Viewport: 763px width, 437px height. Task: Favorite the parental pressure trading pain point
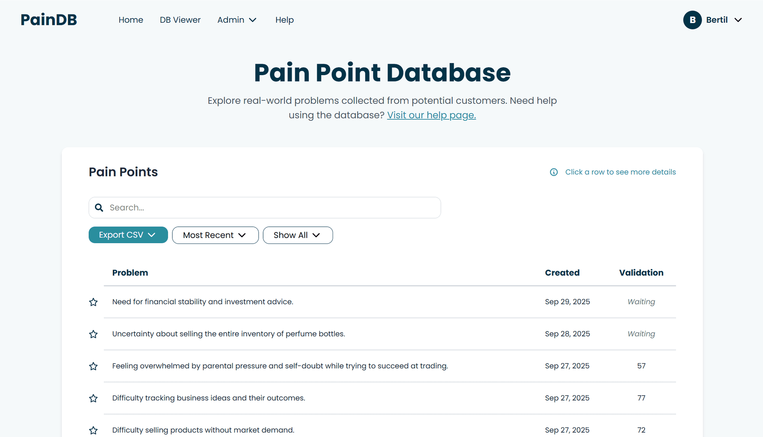point(93,366)
